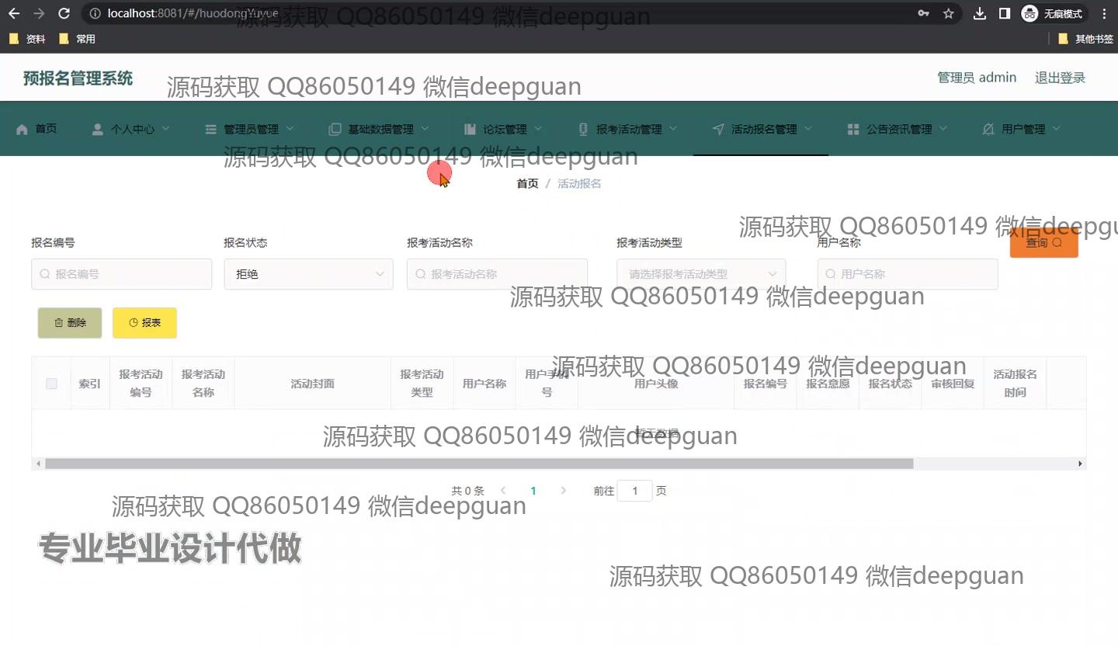
Task: Click the grid icon beside 公告资讯管理
Action: [x=853, y=130]
